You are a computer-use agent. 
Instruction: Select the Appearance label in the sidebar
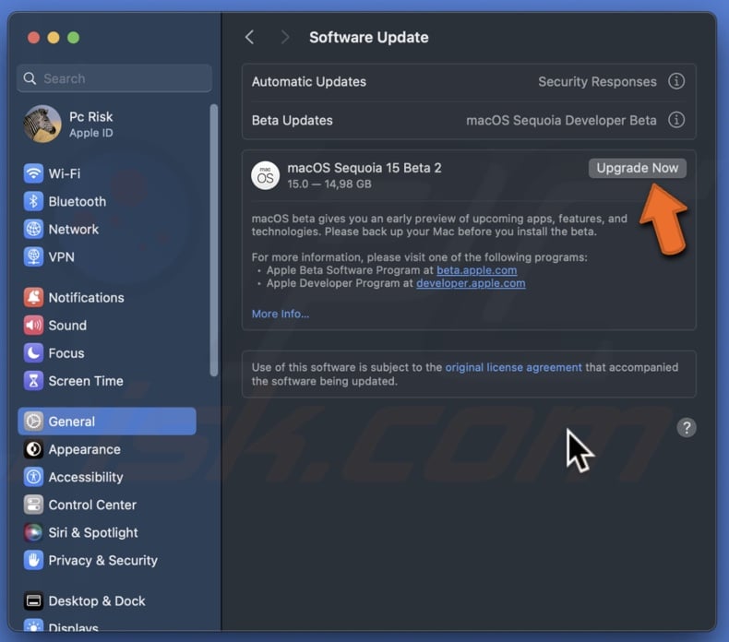[85, 449]
